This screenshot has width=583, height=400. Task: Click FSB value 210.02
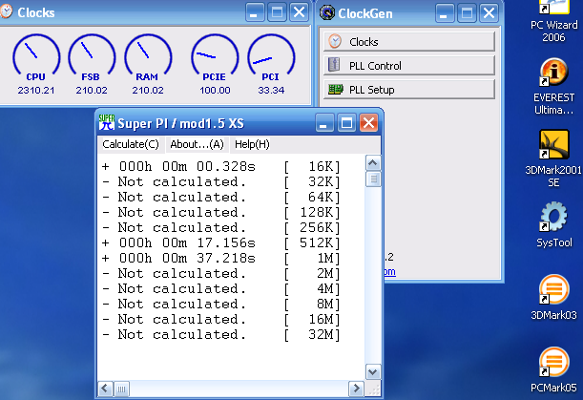click(x=92, y=90)
